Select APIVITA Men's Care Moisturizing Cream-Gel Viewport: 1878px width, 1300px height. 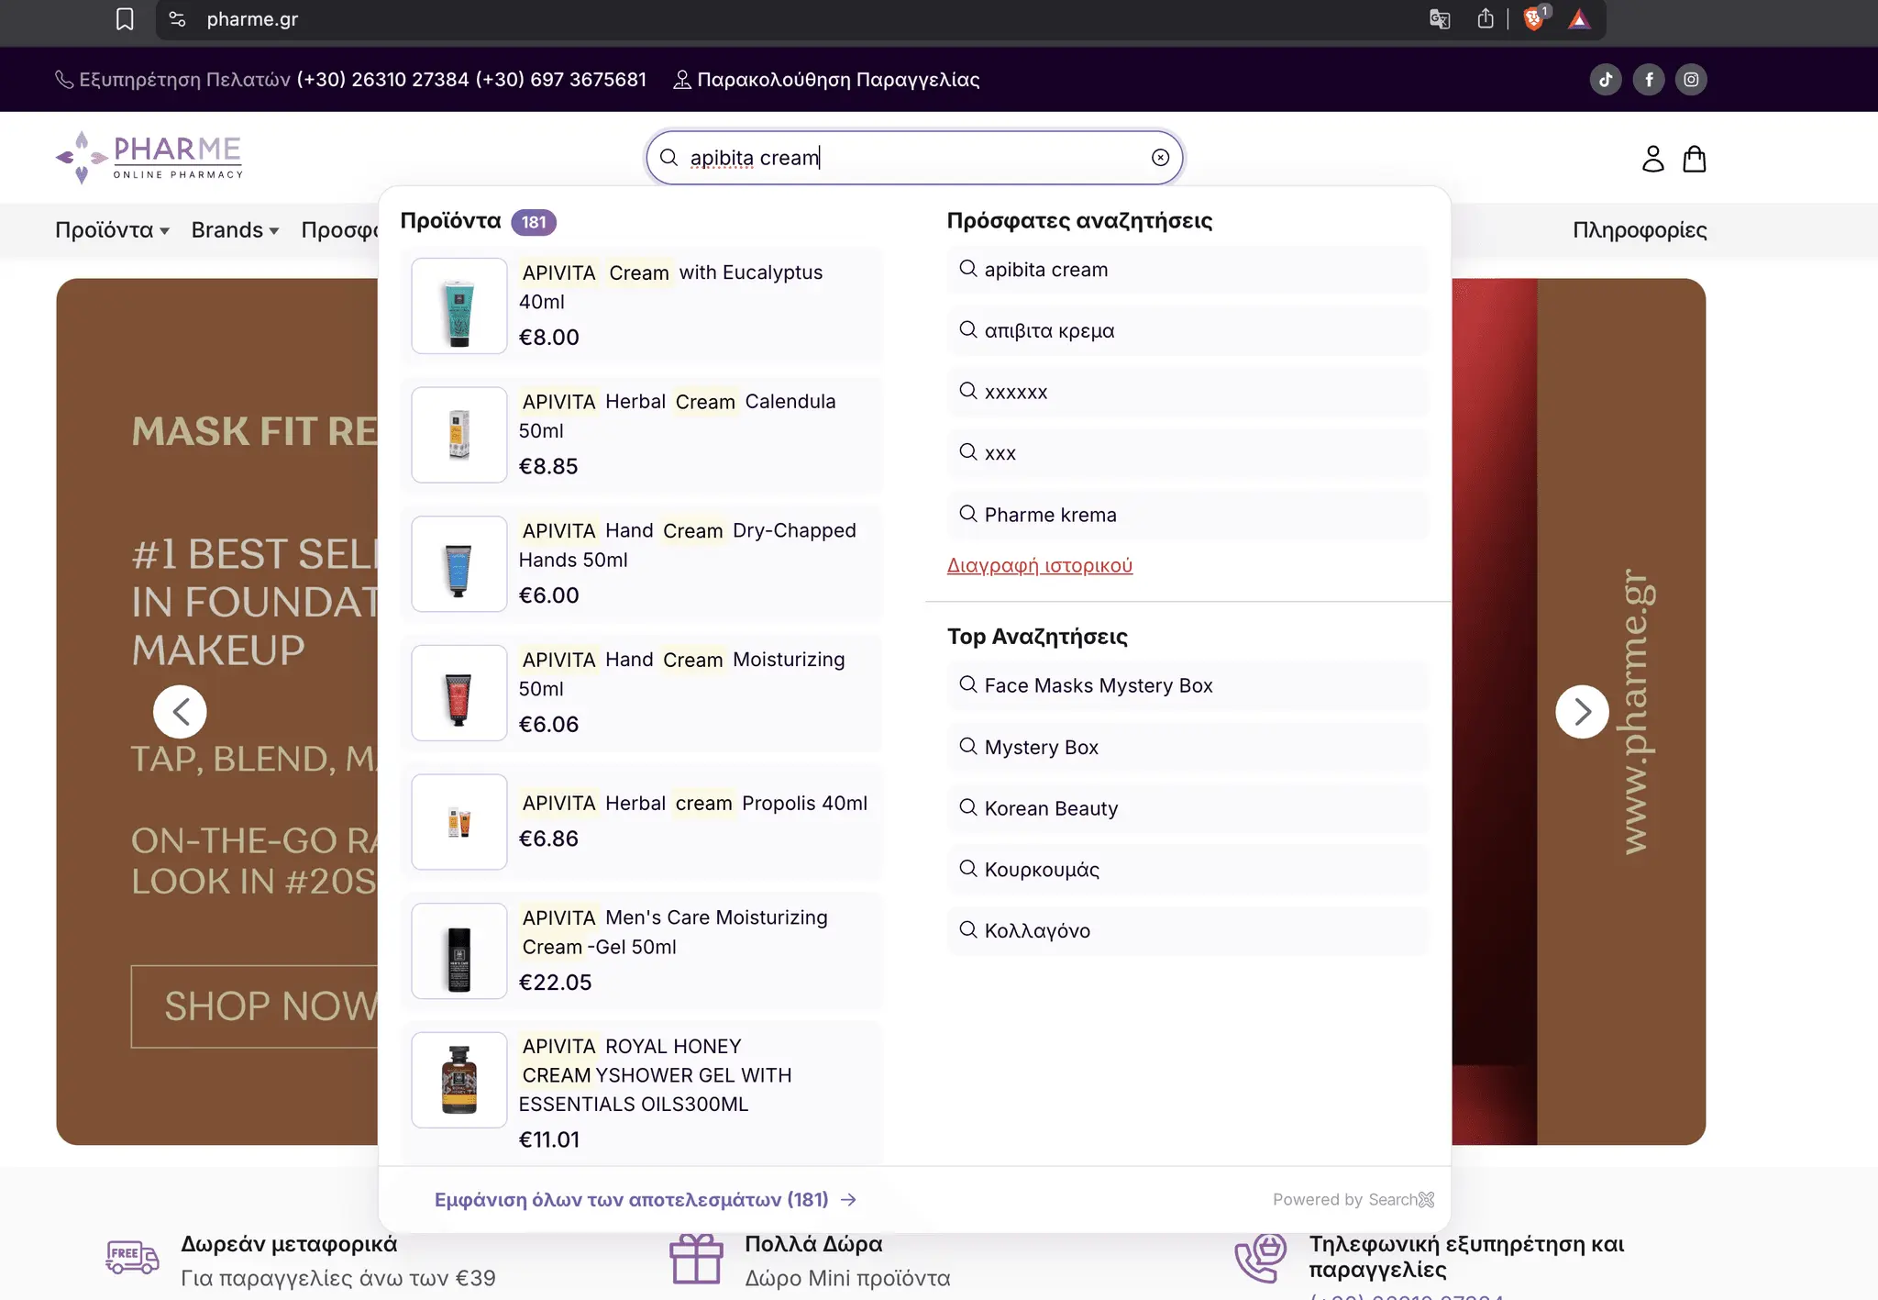(x=642, y=950)
